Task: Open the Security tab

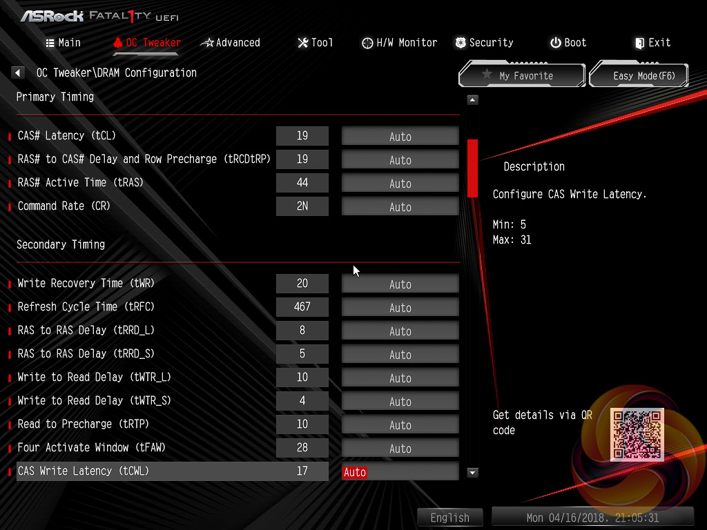Action: pos(484,43)
